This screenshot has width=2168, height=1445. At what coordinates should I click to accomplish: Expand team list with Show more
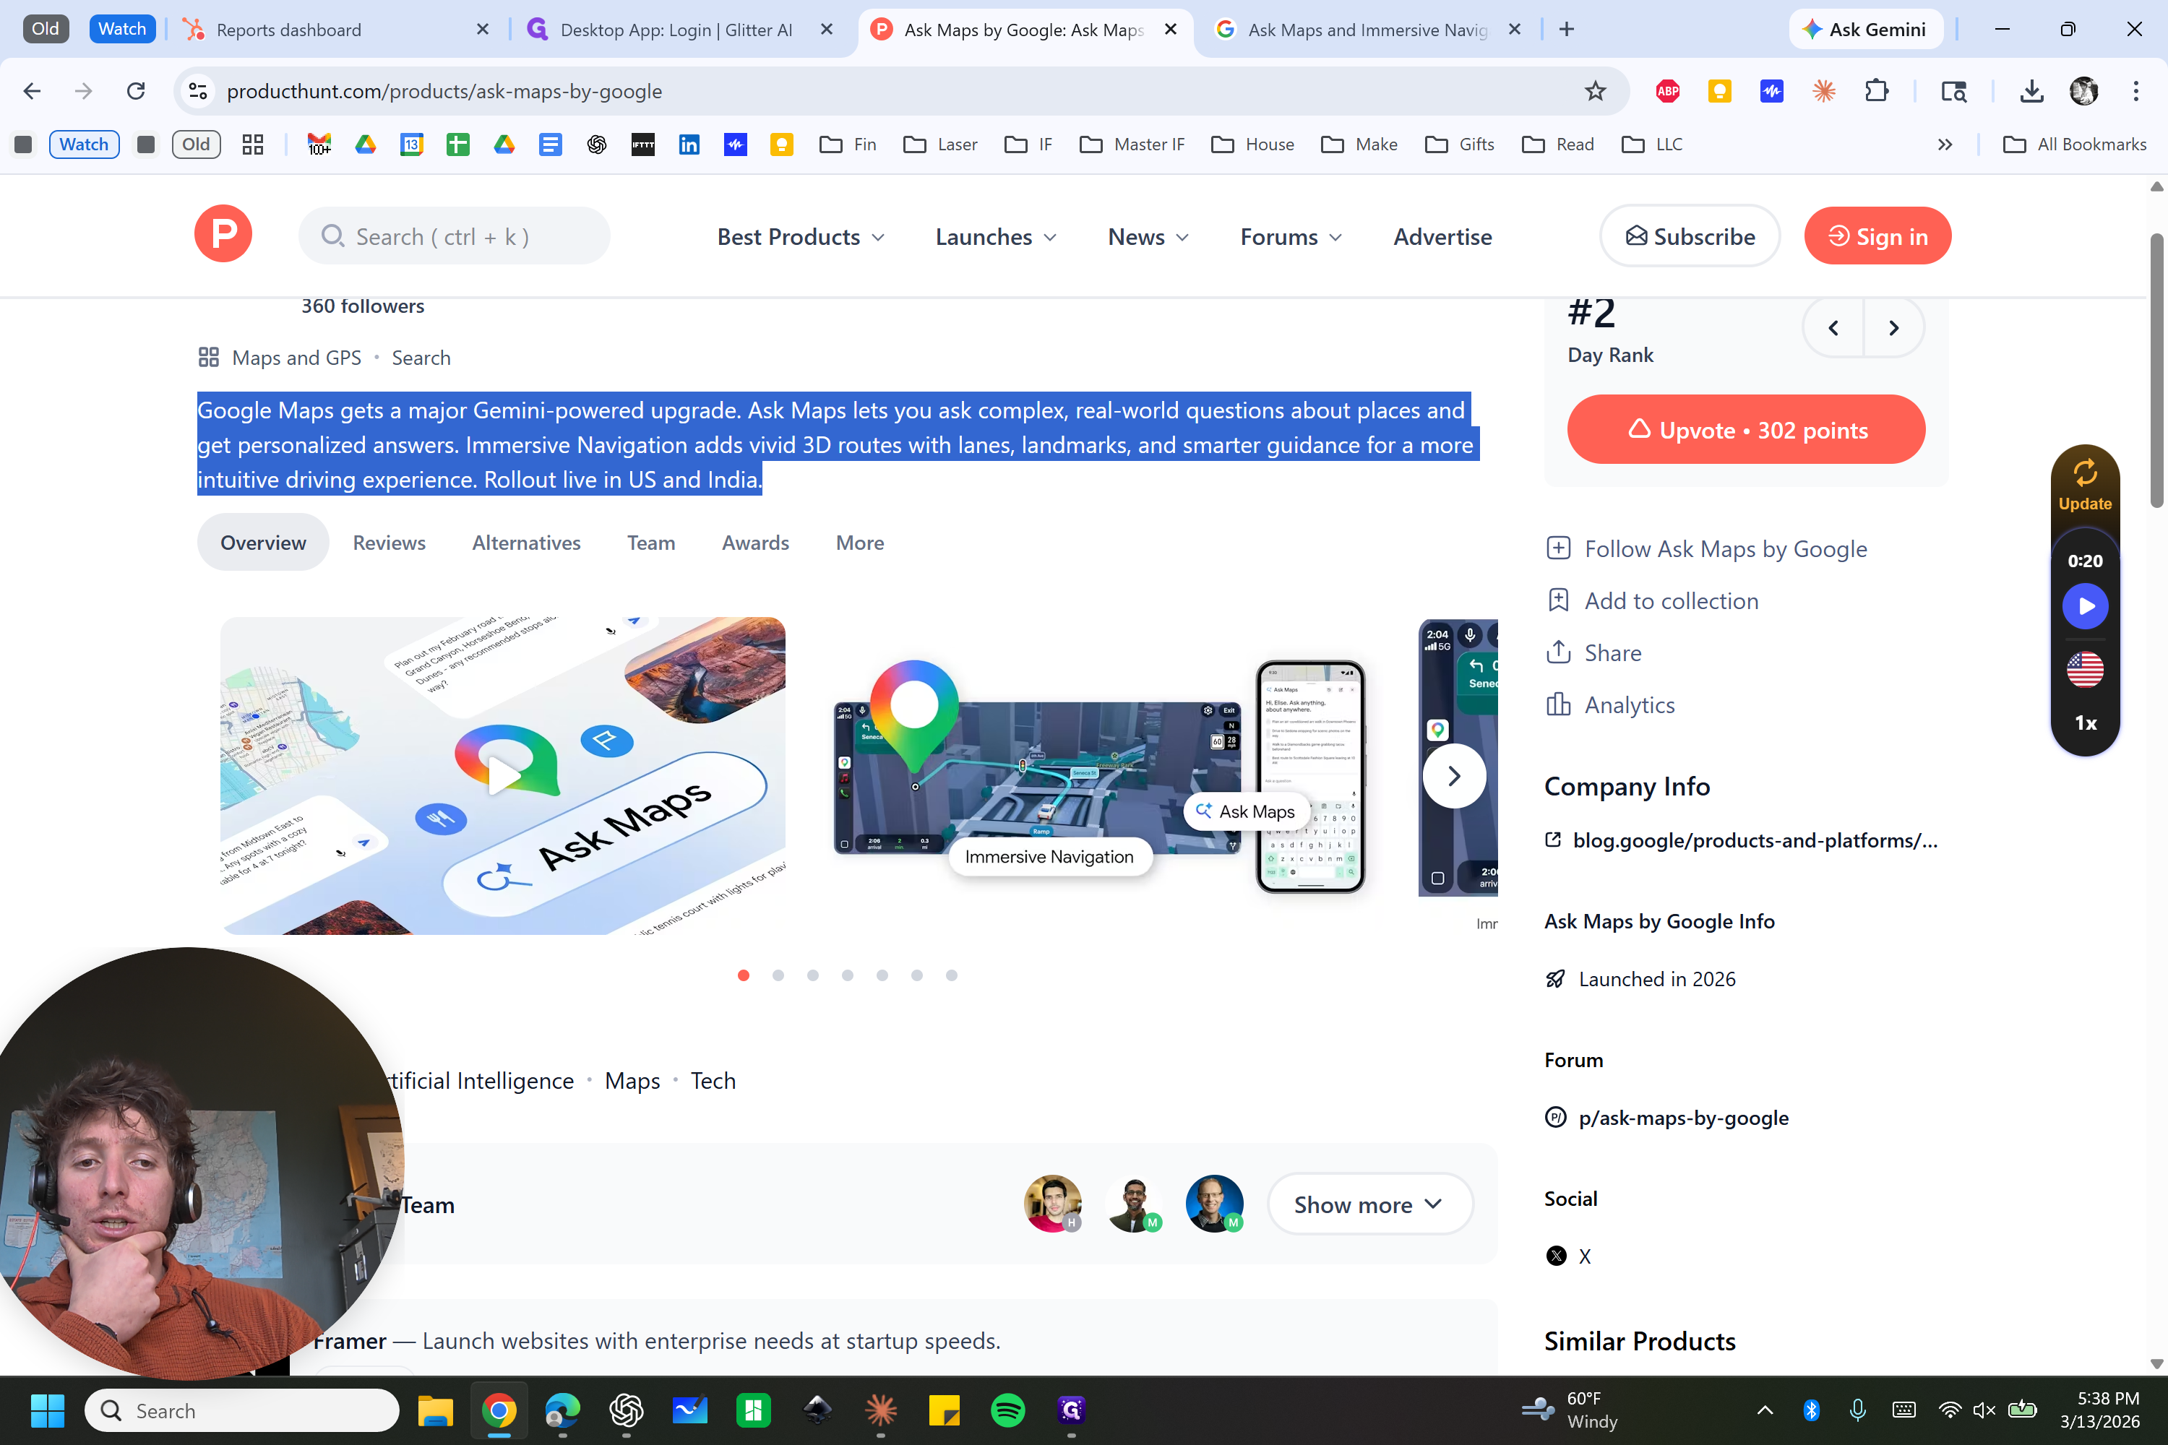[1369, 1204]
